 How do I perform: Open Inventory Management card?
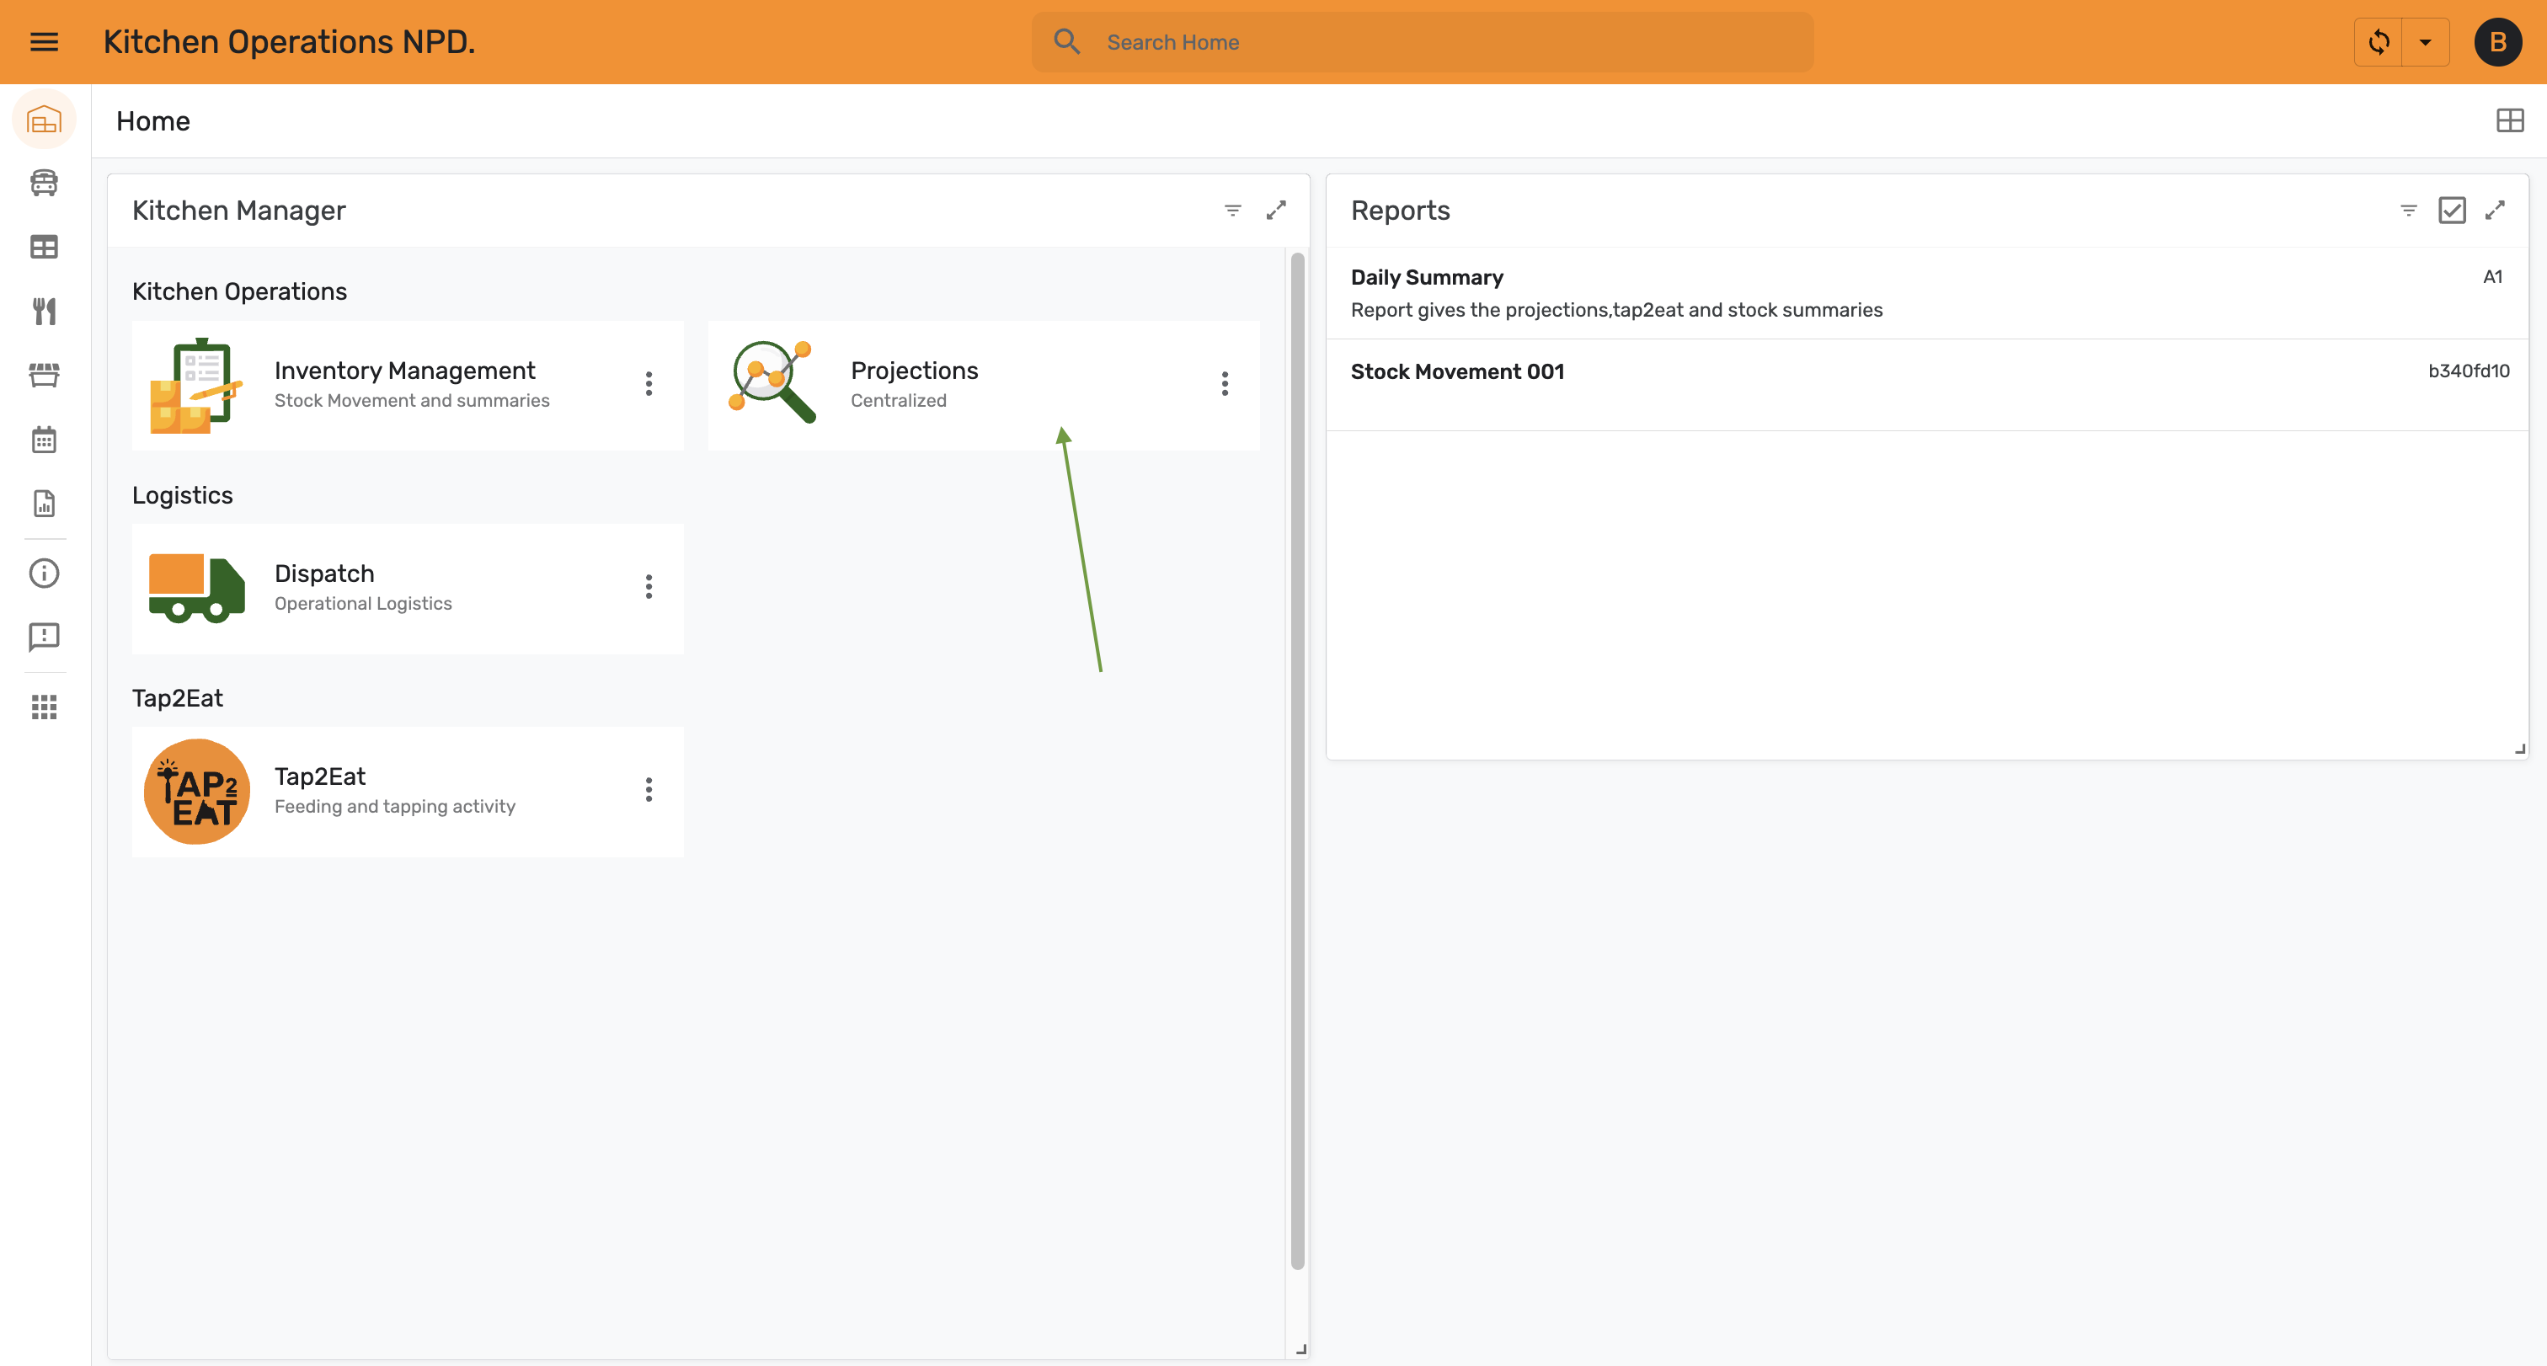408,386
